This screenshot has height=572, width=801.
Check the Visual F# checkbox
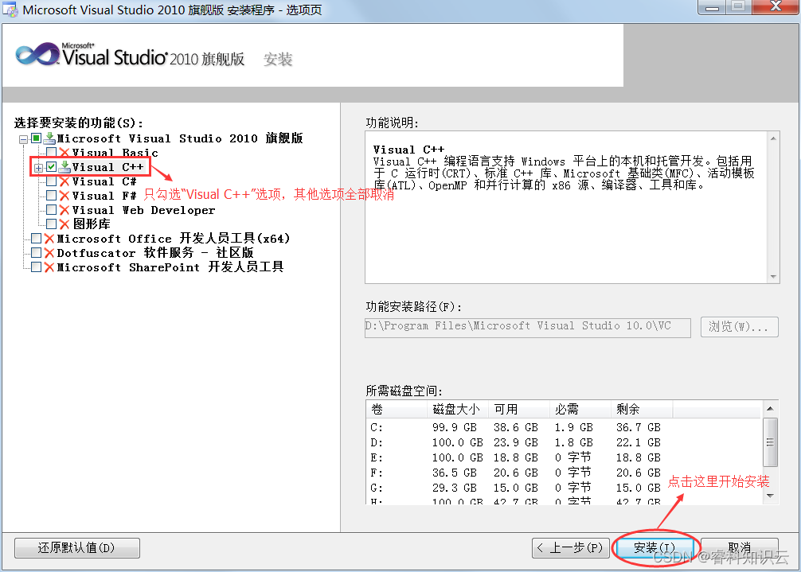point(52,196)
